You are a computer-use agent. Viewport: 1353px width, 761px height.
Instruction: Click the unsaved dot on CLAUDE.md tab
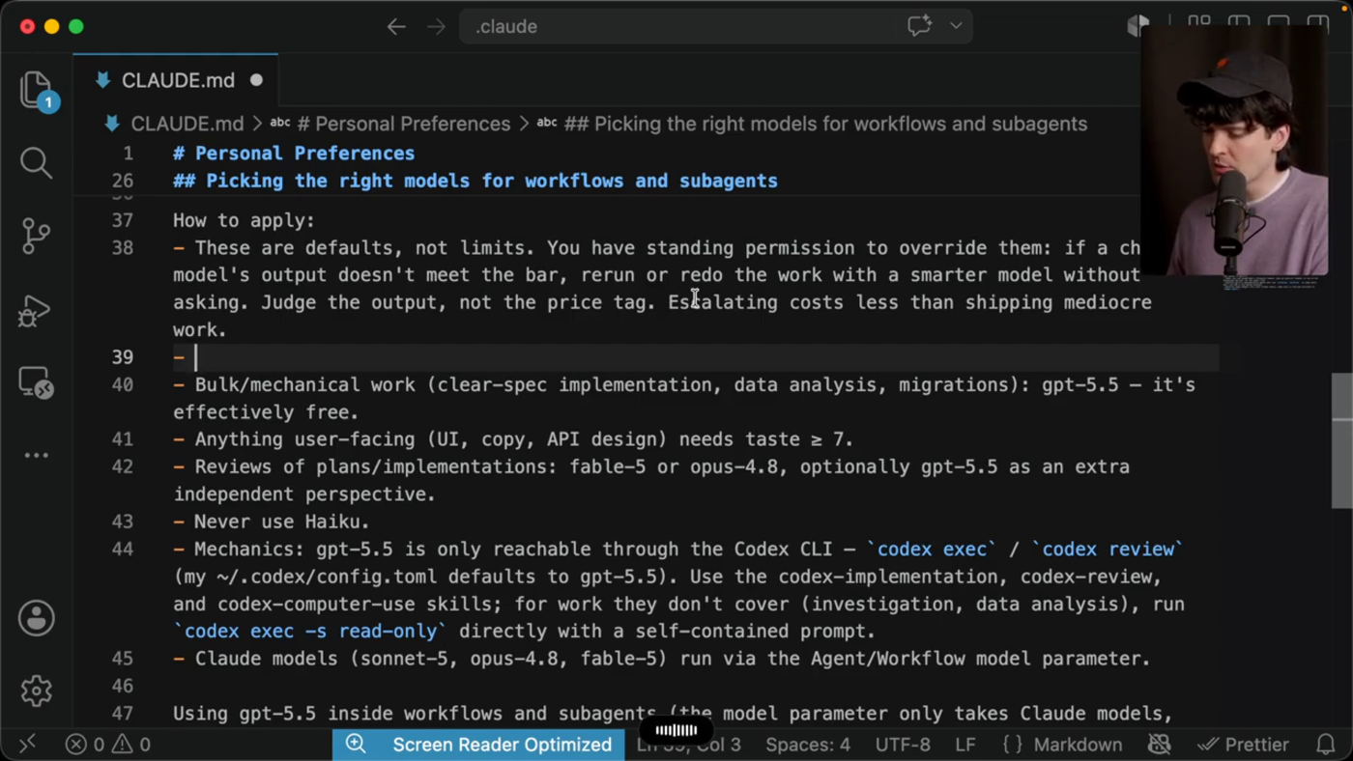click(x=256, y=80)
